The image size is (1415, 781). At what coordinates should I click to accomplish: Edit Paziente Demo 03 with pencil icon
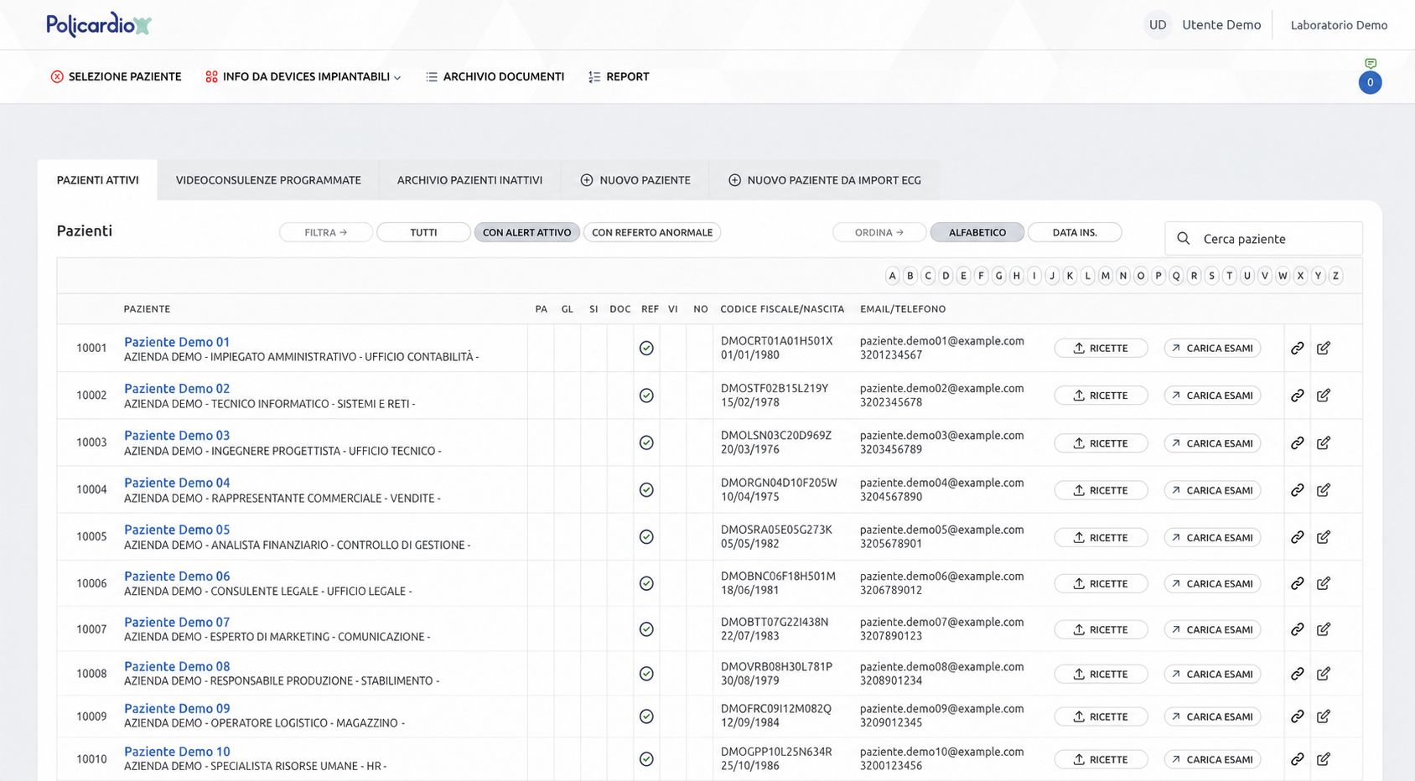(x=1324, y=443)
